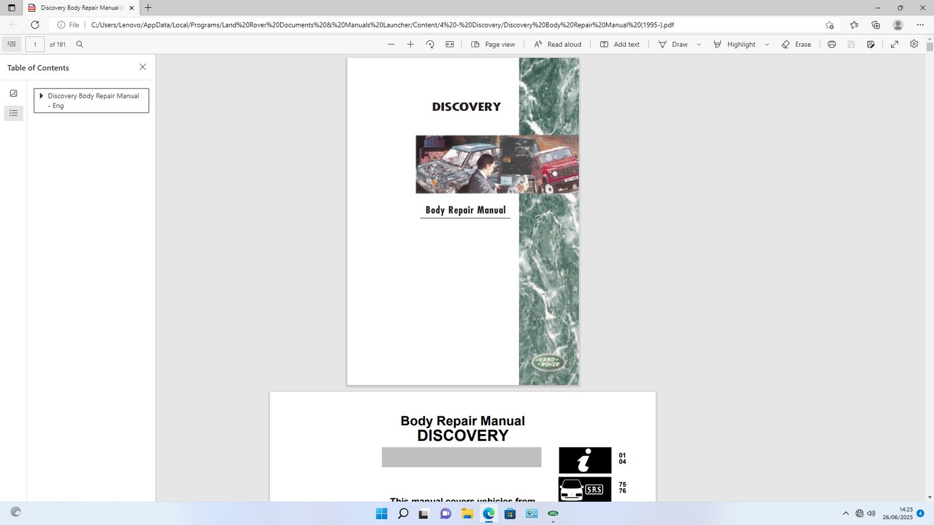
Task: Click the scroll down arrow
Action: click(x=929, y=498)
